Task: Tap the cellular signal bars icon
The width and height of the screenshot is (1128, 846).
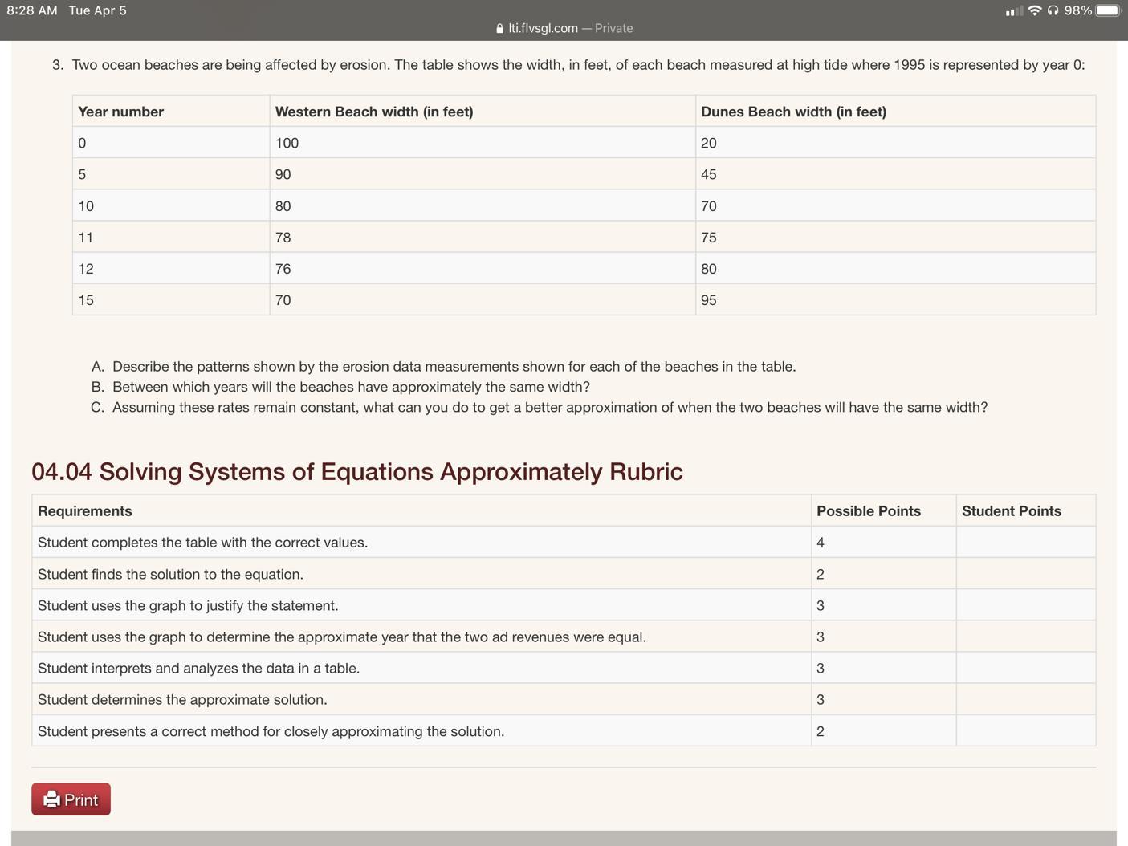Action: pos(1014,10)
